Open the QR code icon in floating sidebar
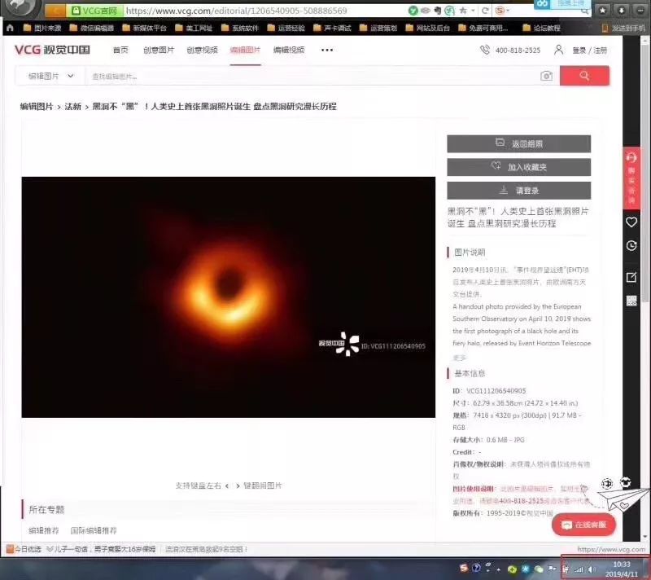Screen dimensions: 651x580 pos(631,300)
